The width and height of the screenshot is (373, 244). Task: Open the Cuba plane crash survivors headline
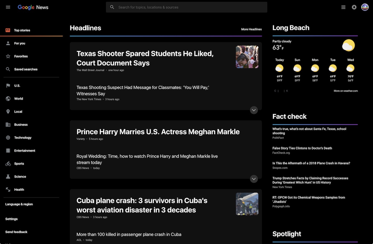click(x=142, y=205)
